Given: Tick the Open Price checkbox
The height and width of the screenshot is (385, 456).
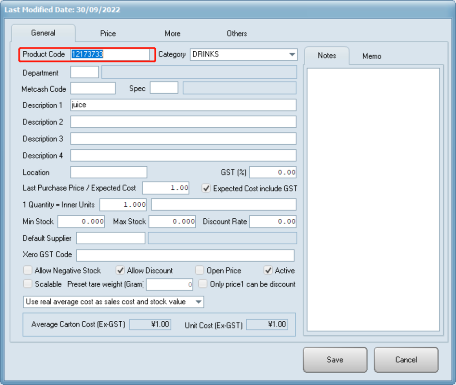Looking at the screenshot, I should pos(199,270).
